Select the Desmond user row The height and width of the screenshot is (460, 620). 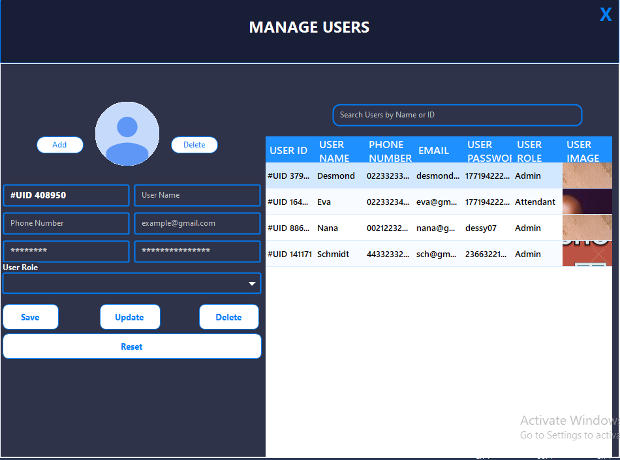[439, 176]
